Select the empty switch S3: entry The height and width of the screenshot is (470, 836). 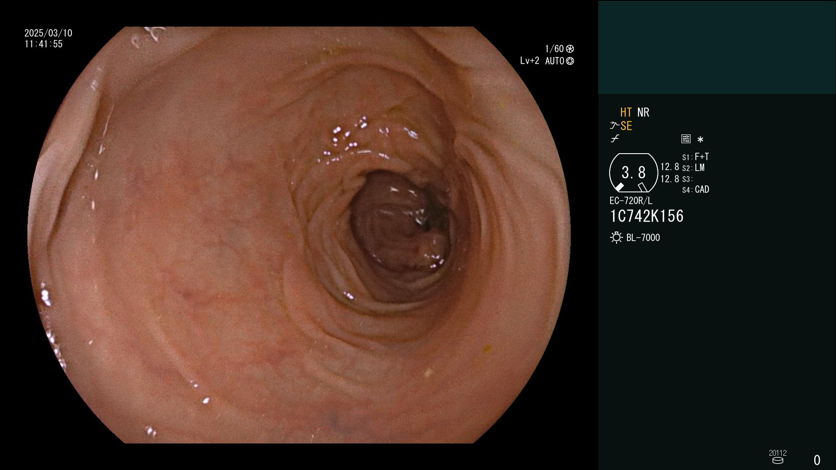687,179
